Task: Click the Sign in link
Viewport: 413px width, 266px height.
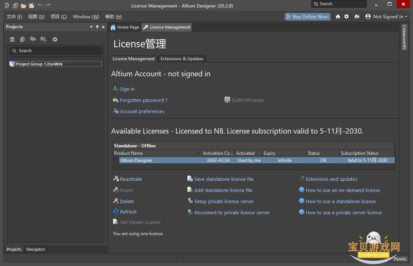Action: (x=127, y=89)
